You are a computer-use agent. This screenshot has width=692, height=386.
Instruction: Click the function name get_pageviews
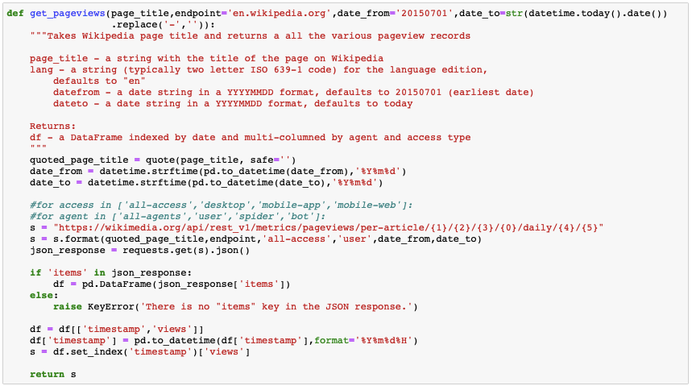(68, 13)
